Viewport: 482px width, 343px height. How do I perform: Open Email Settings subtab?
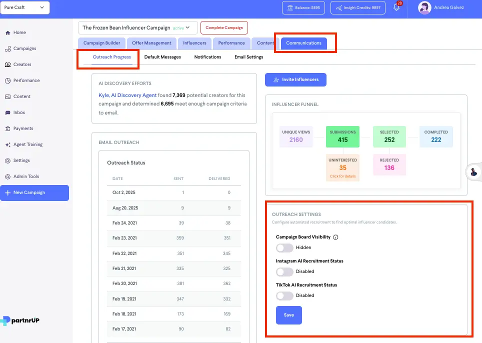coord(248,57)
